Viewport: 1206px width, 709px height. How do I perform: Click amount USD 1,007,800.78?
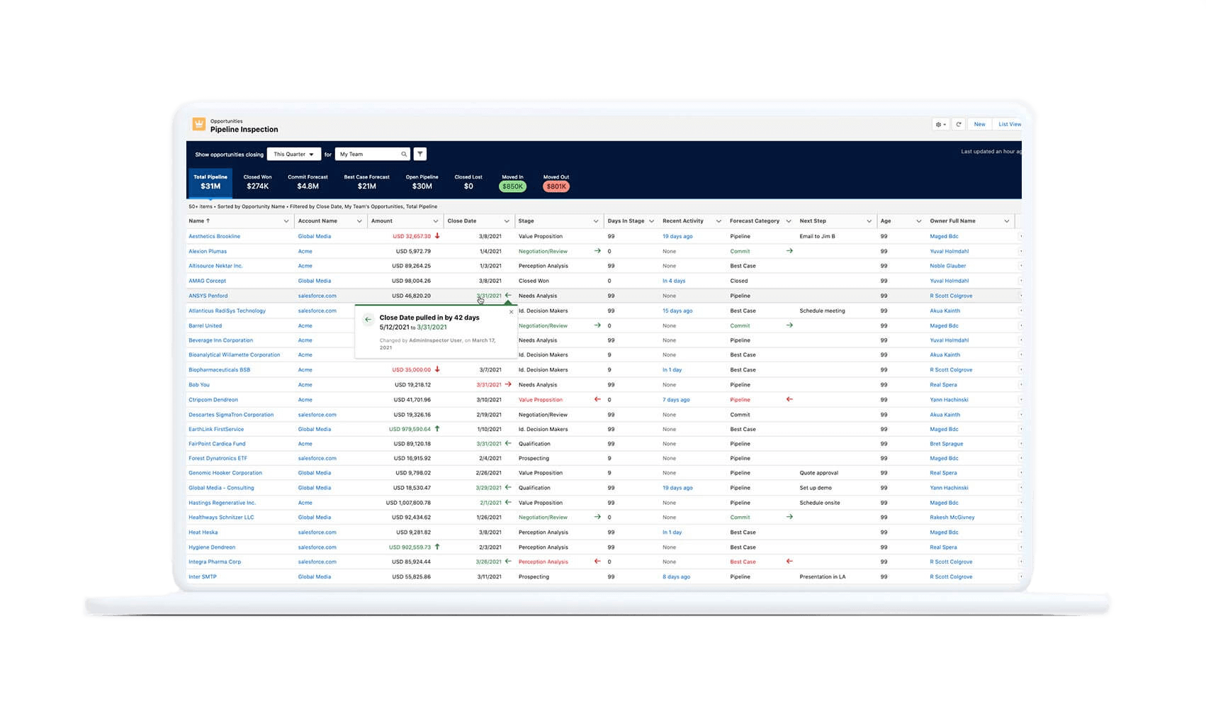[408, 503]
